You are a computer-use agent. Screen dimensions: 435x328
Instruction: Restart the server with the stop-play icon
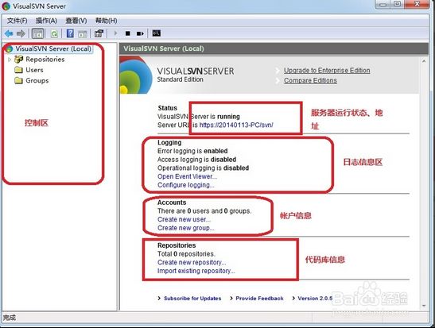point(140,33)
